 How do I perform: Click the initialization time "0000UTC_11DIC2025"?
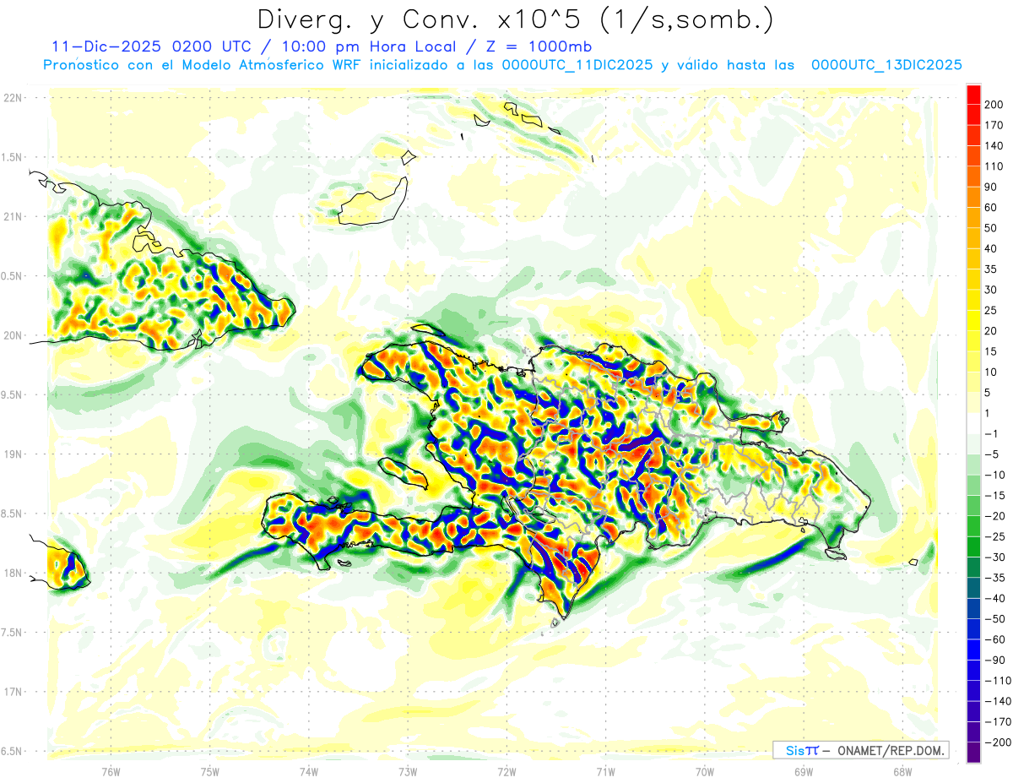(x=577, y=64)
